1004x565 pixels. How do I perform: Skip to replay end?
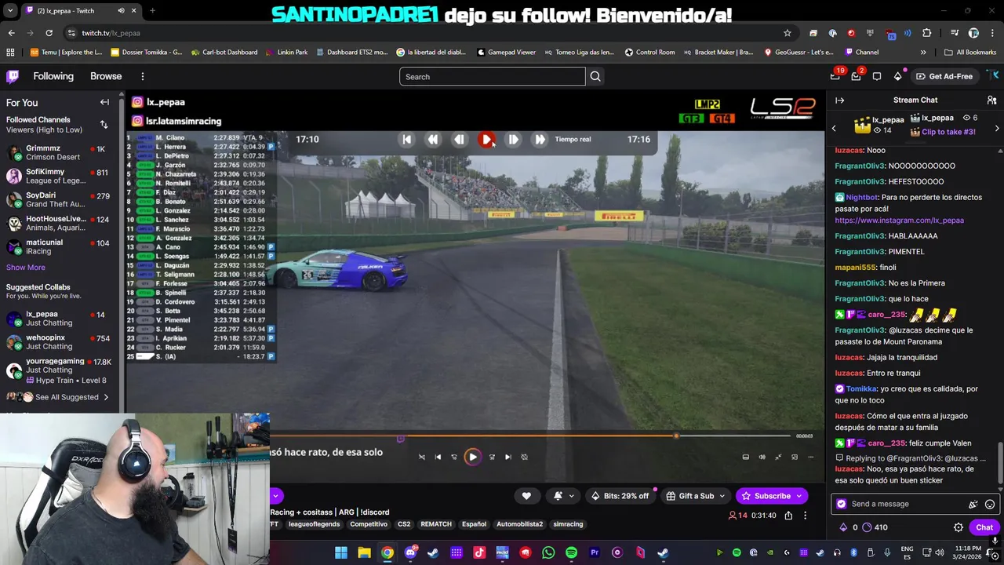540,139
